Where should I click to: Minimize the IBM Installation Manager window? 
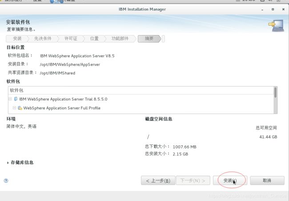tap(262, 9)
